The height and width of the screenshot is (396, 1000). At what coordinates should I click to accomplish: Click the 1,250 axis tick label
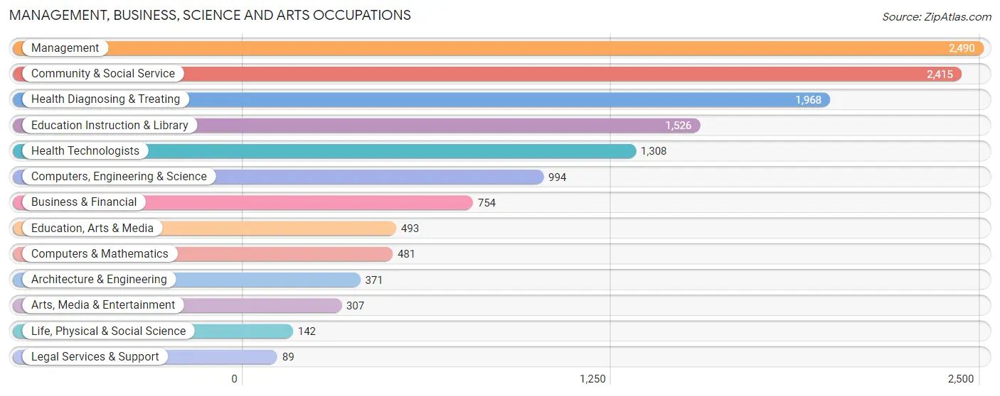(x=592, y=379)
